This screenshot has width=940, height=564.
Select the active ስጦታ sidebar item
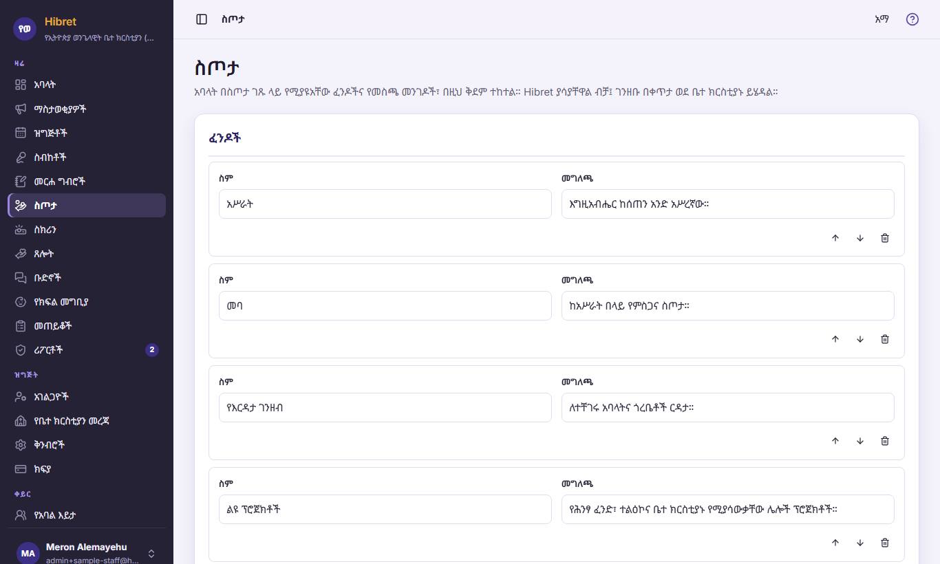pyautogui.click(x=87, y=205)
